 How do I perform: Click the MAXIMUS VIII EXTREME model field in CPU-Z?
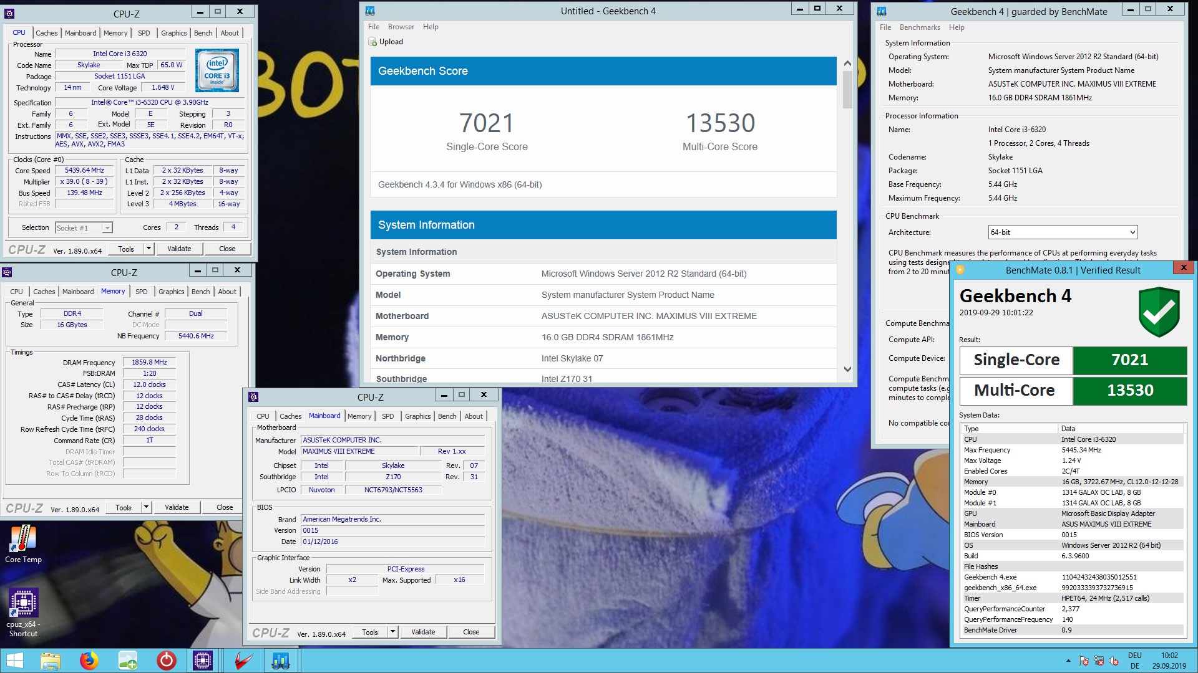click(x=359, y=451)
